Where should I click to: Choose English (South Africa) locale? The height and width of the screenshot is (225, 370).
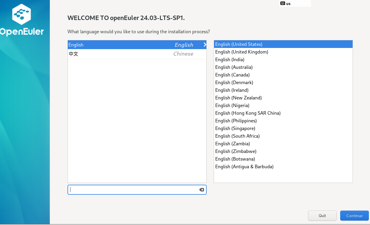coord(283,136)
